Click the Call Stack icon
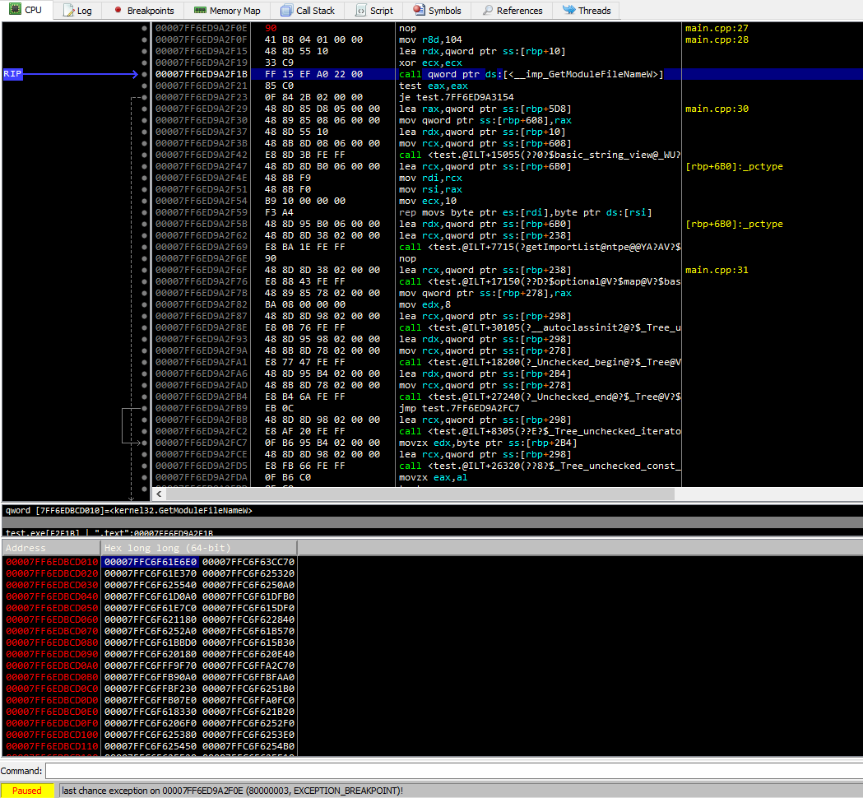 [x=285, y=11]
